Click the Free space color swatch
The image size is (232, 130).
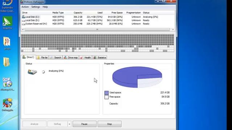click(107, 97)
